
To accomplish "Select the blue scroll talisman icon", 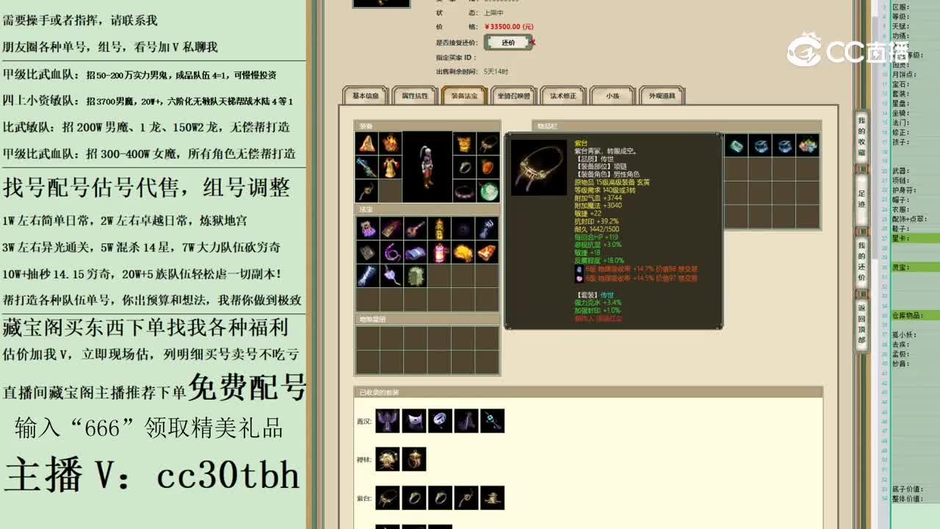I will (415, 252).
